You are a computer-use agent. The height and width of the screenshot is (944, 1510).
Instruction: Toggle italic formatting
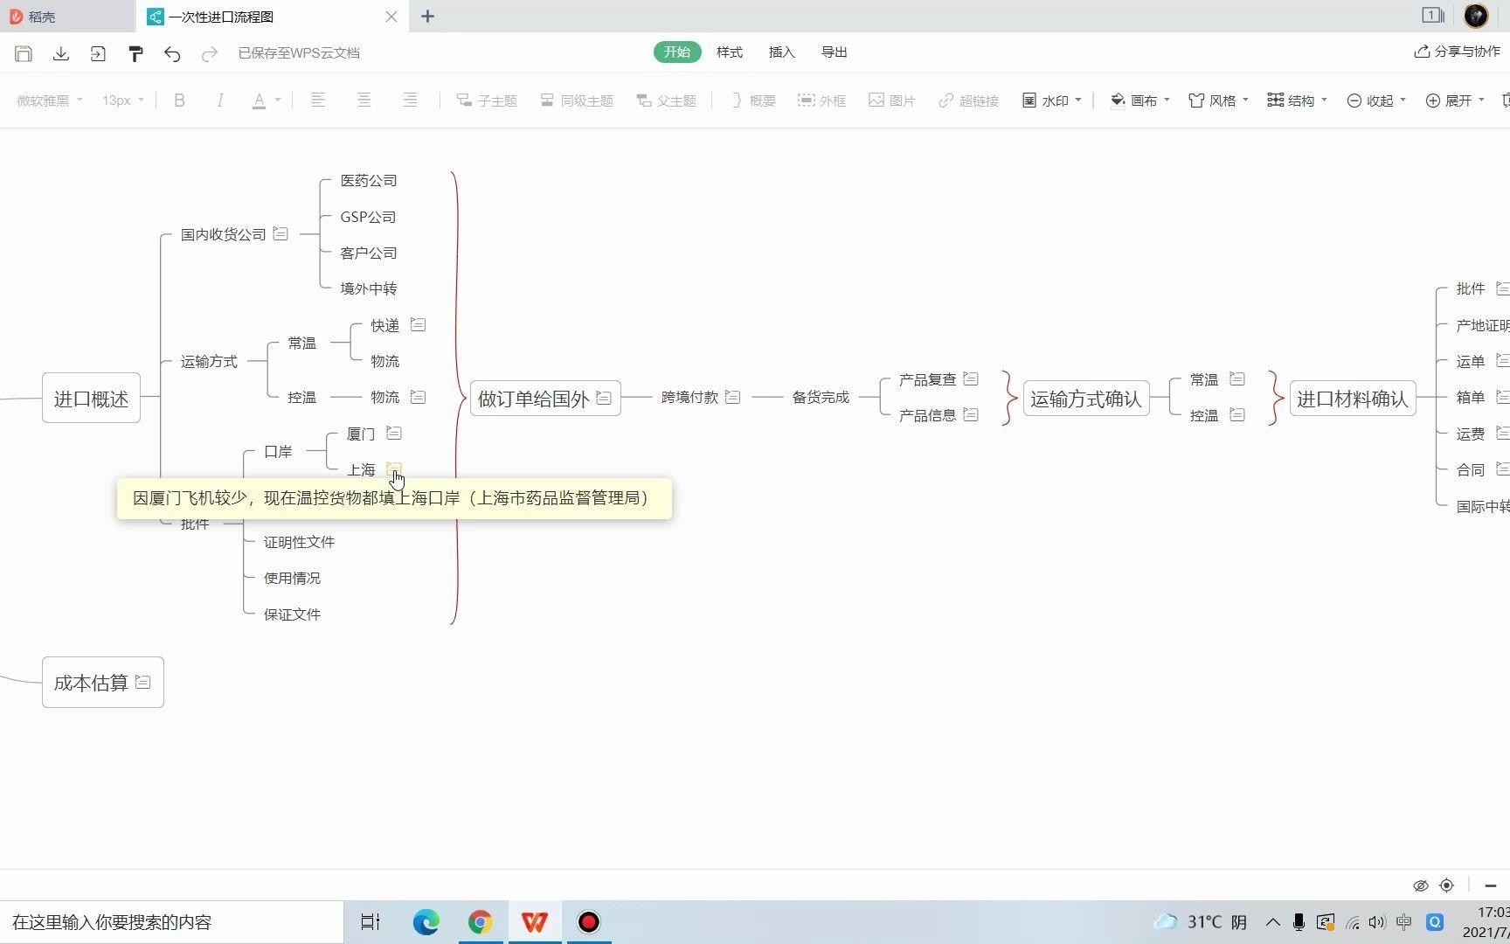[x=220, y=101]
